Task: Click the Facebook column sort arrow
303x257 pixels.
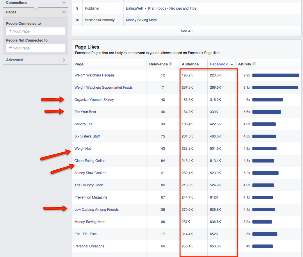Action: (232, 64)
